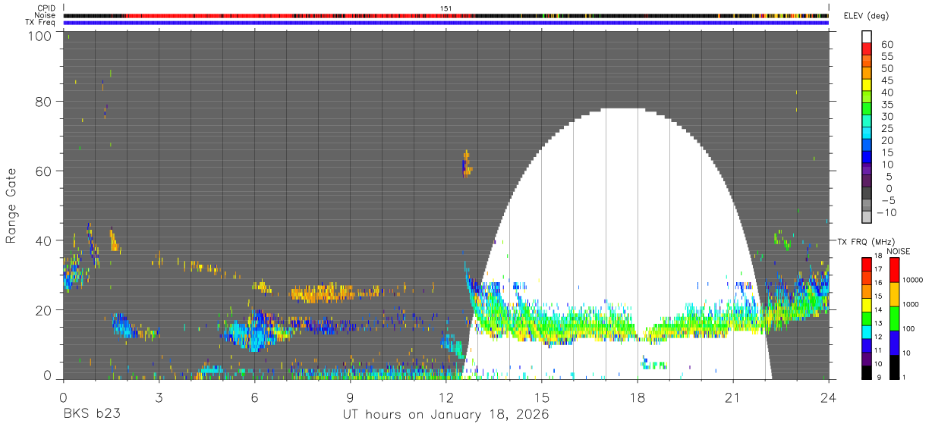This screenshot has height=430, width=932.
Task: Click the blue TX Freq strip above plot
Action: pos(446,23)
